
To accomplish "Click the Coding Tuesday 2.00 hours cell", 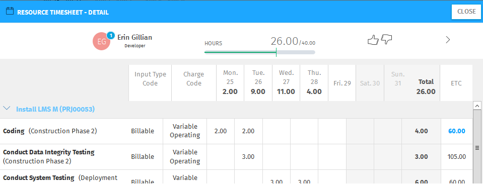I will coord(248,131).
